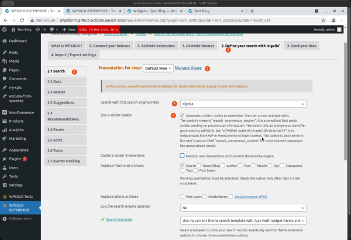Click the Comments bubble icon
The image size is (351, 240).
point(5,78)
